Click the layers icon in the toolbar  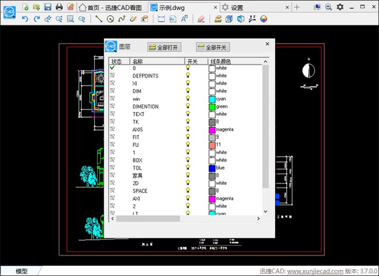(x=218, y=19)
